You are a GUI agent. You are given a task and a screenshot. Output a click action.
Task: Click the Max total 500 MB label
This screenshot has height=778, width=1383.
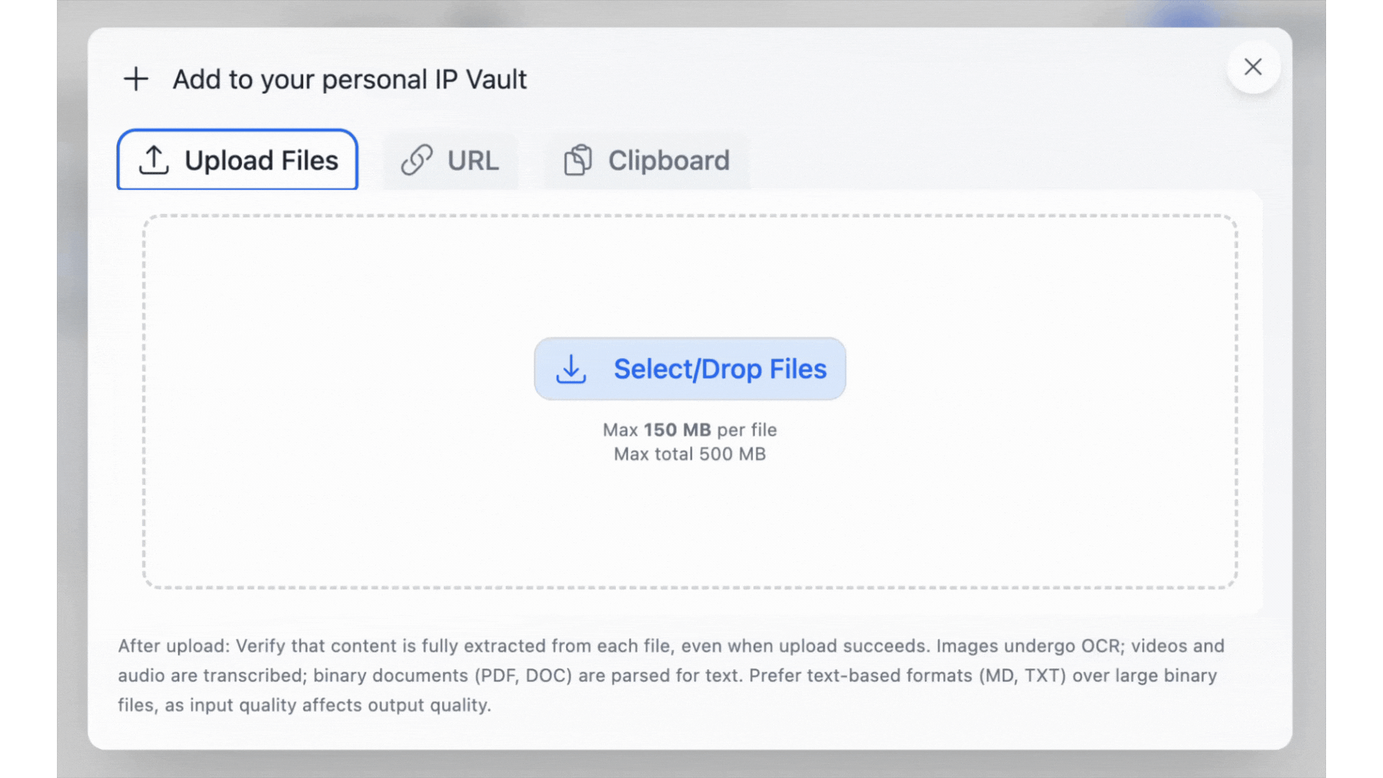[x=689, y=454]
